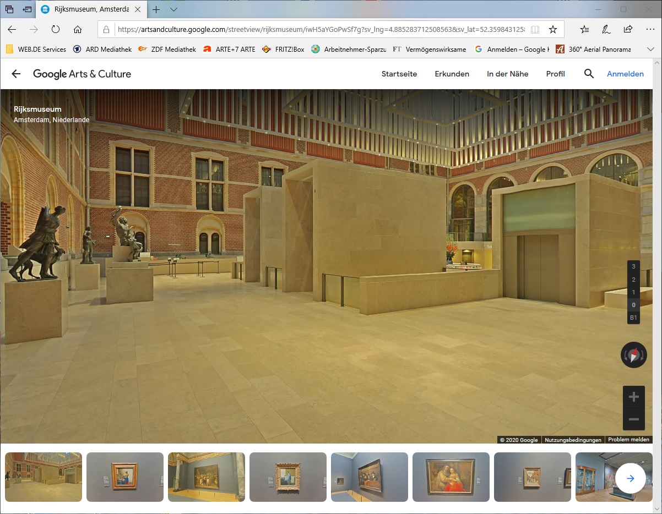Expand the bookmarks bar overflow chevron
The image size is (662, 514).
(x=650, y=49)
